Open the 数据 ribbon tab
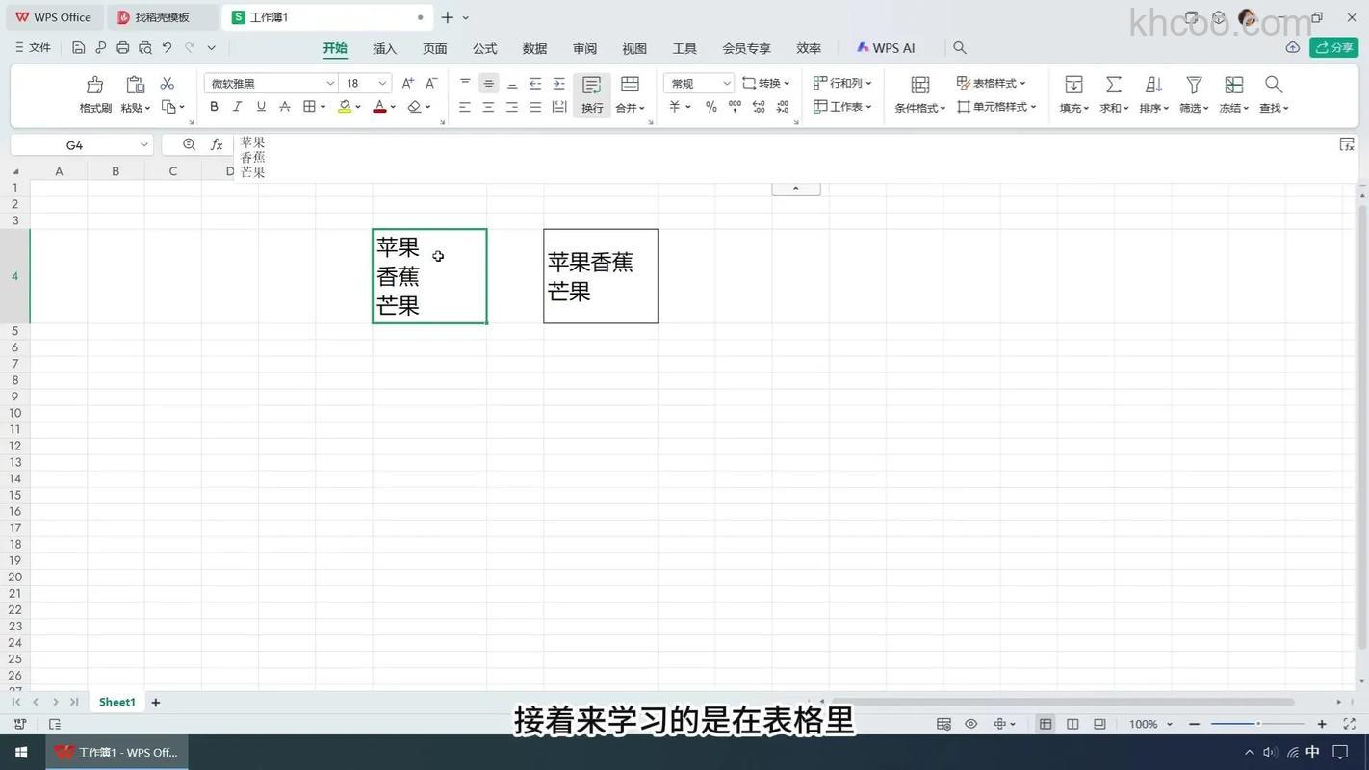 point(533,47)
